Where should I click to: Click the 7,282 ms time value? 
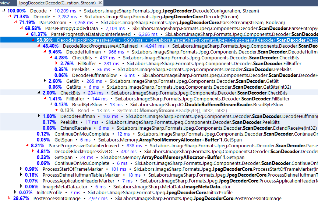[67, 17]
